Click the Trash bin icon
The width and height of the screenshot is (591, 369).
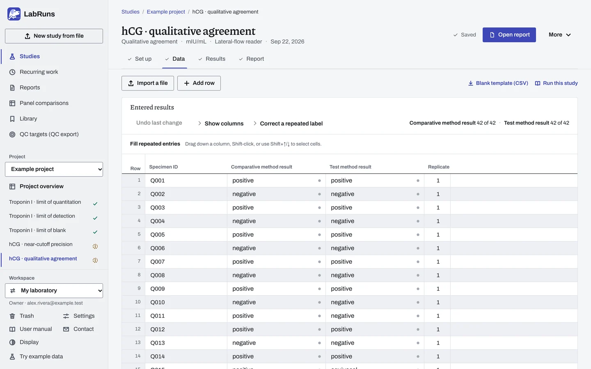point(12,316)
